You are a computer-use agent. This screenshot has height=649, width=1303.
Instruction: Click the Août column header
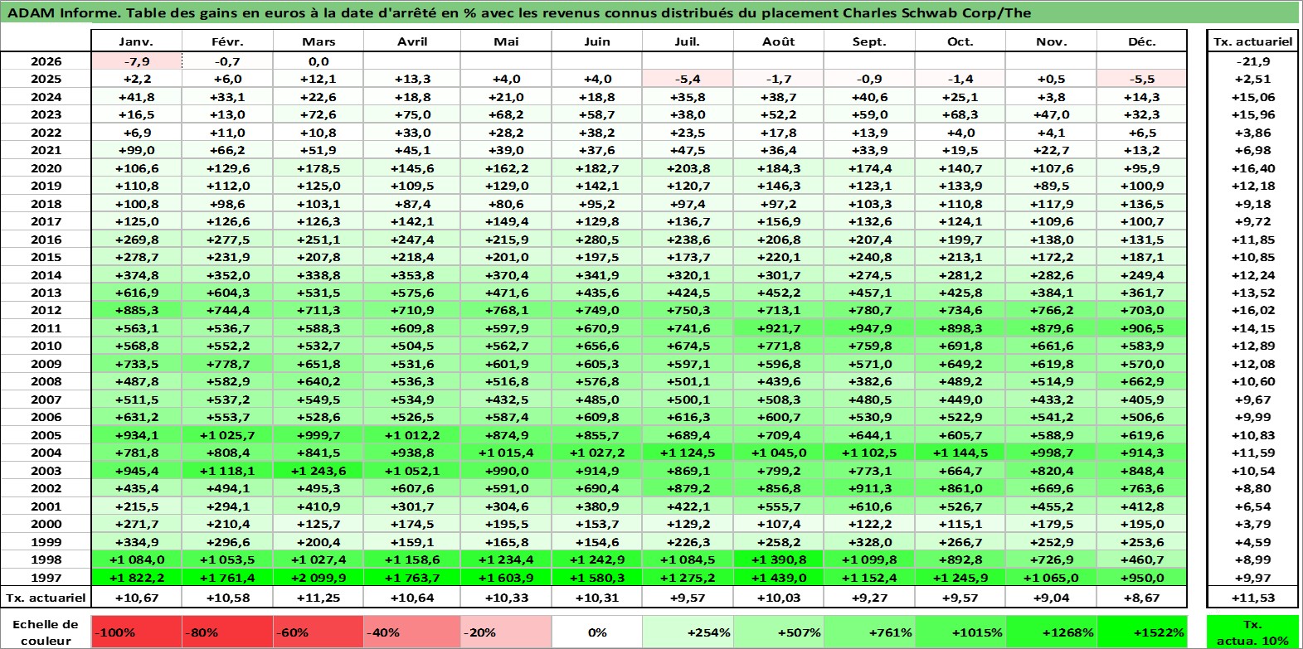(779, 41)
